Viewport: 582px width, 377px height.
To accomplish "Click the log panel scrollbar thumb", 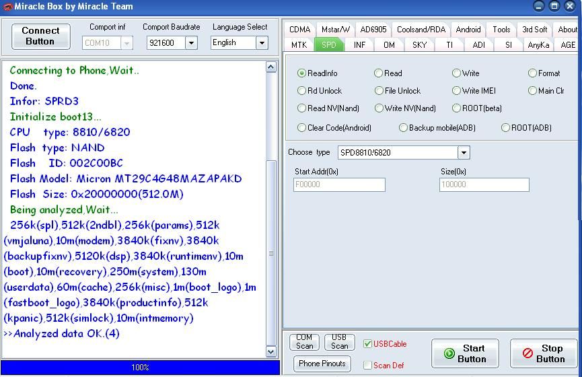I will pyautogui.click(x=271, y=252).
